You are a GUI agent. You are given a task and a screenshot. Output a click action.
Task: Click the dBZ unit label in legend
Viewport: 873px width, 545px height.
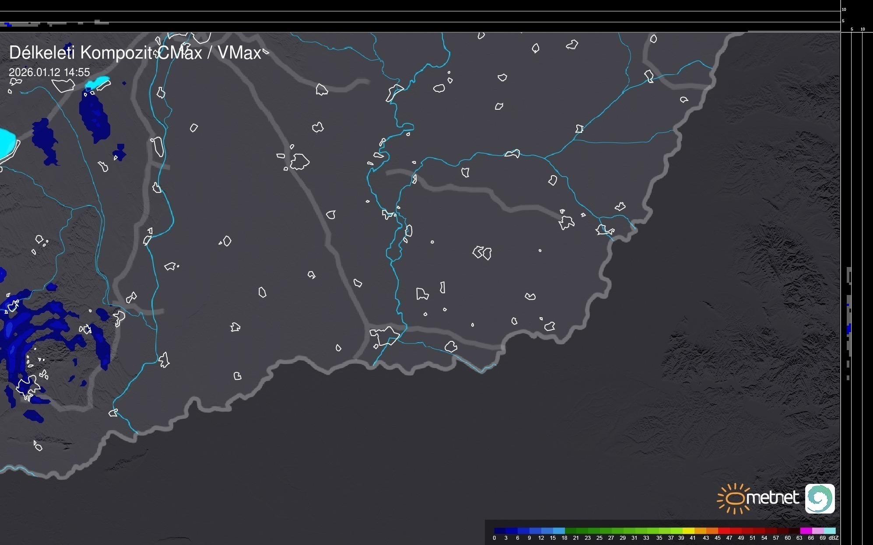(x=833, y=538)
